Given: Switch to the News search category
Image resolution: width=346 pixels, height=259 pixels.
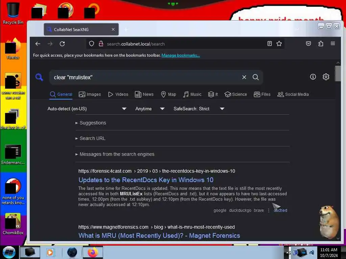Looking at the screenshot, I should click(144, 94).
